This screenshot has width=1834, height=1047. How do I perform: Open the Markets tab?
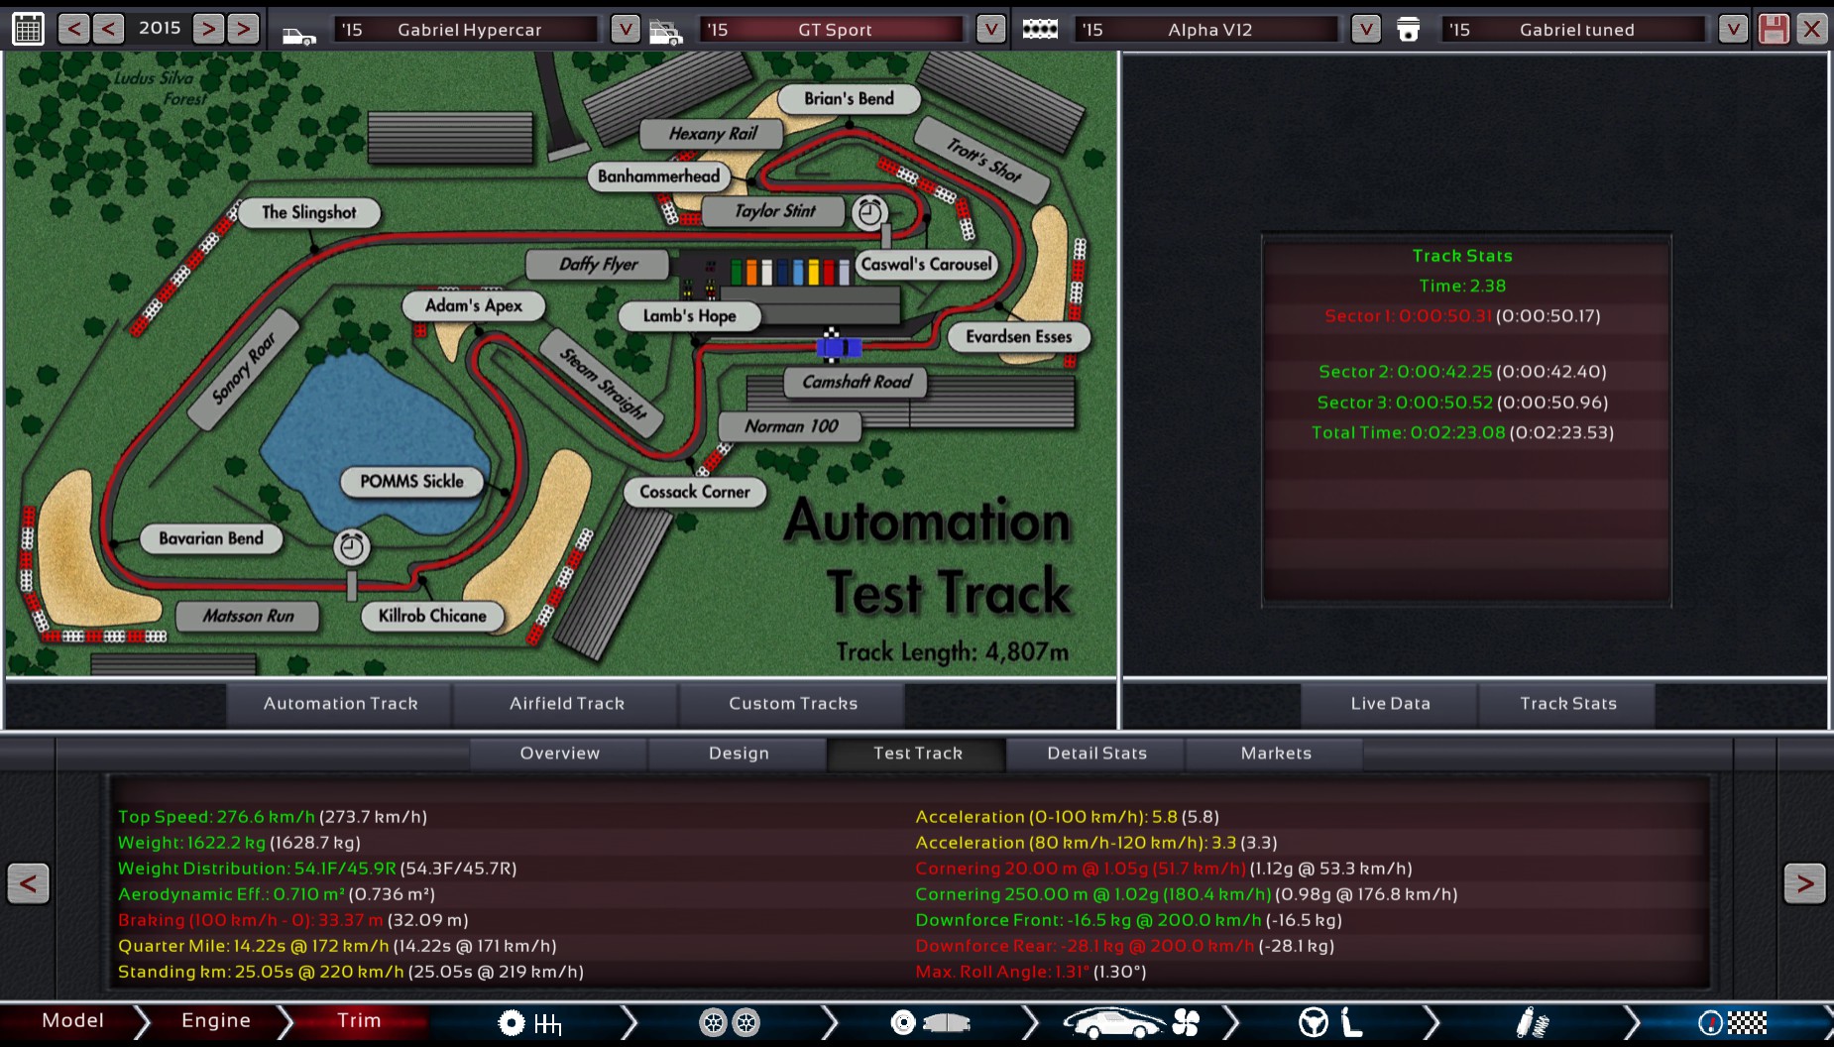tap(1276, 754)
